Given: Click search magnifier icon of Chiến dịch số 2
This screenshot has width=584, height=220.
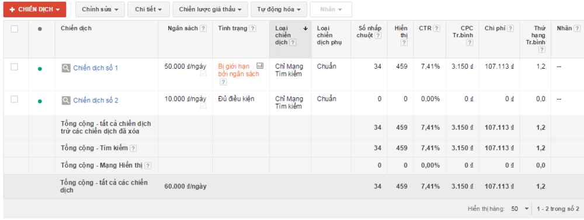Looking at the screenshot, I should pyautogui.click(x=66, y=100).
